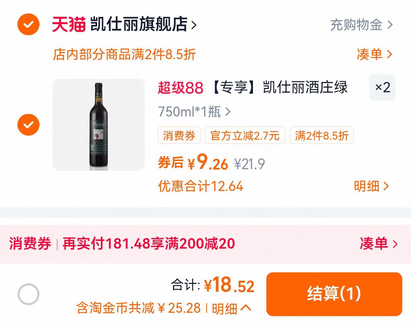Click the 官方立减2.7元 discount tag
This screenshot has height=327, width=411.
click(x=245, y=136)
